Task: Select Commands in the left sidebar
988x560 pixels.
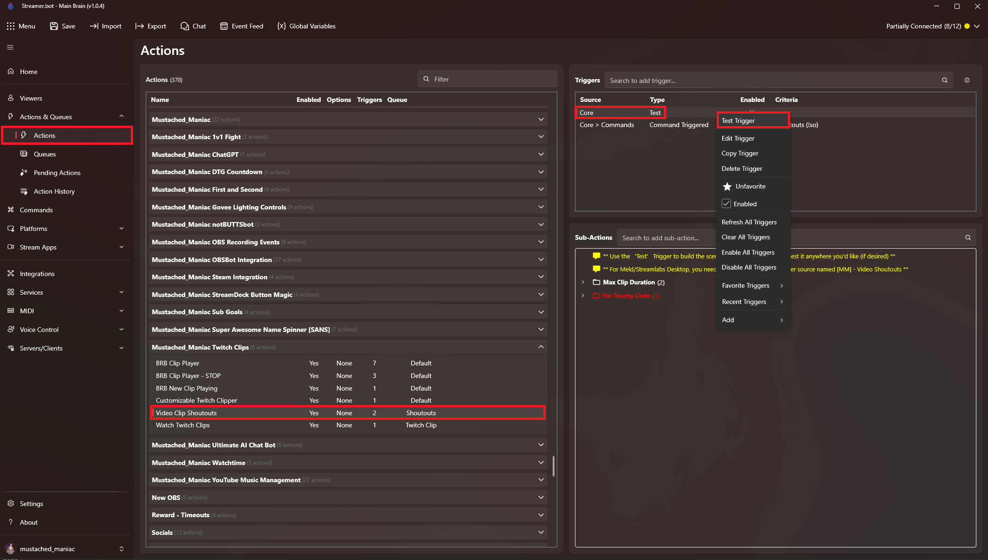Action: [36, 210]
